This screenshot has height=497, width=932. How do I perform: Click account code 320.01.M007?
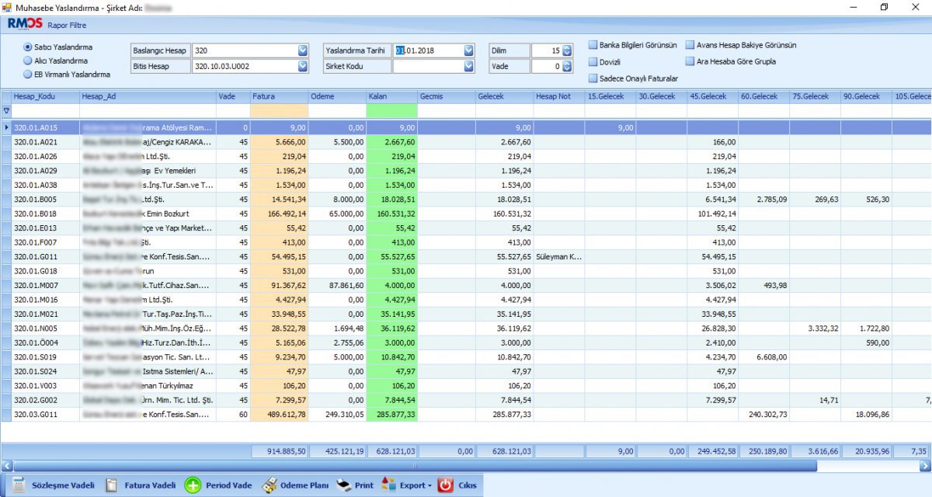(x=36, y=285)
